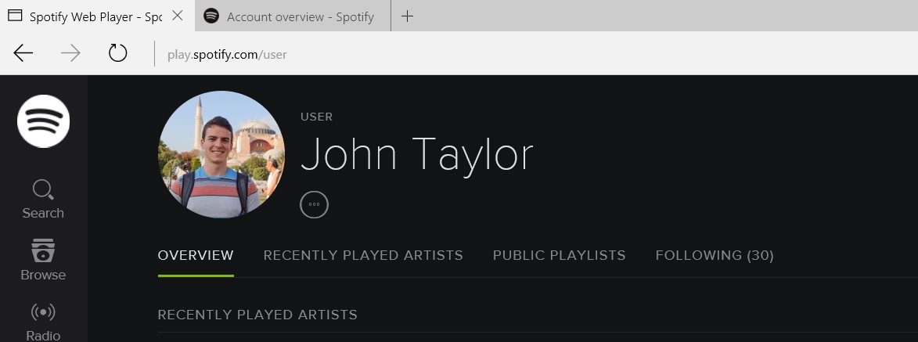
Task: Click the USER label above the name
Action: [x=317, y=117]
